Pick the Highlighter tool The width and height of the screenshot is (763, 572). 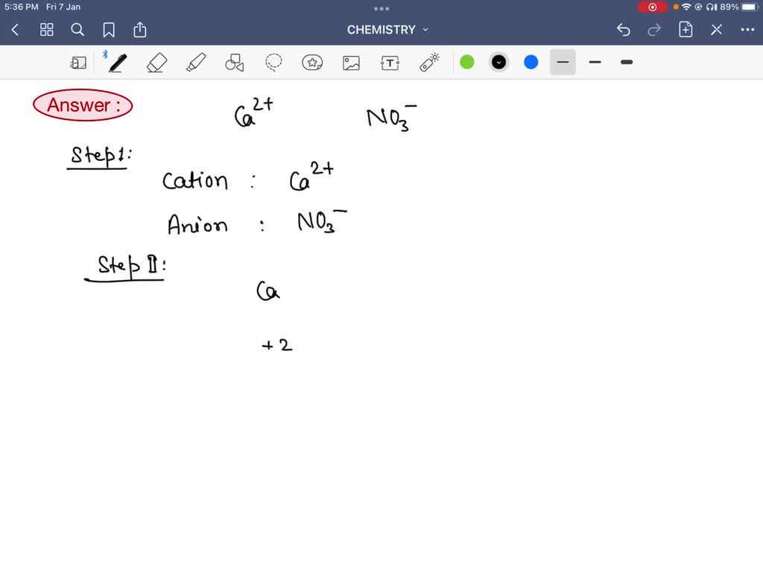195,63
